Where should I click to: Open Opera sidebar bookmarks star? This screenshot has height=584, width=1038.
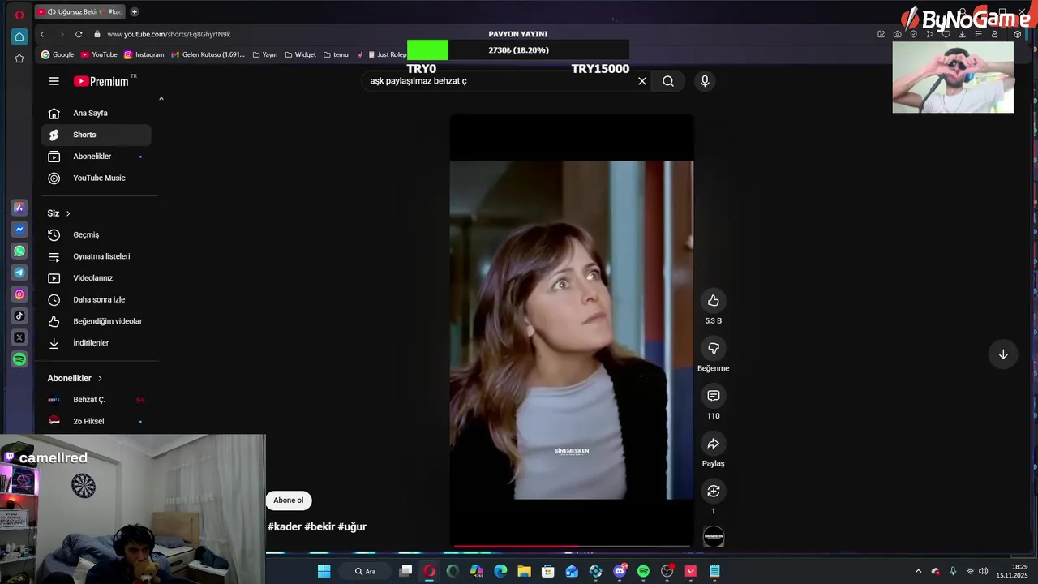(19, 58)
